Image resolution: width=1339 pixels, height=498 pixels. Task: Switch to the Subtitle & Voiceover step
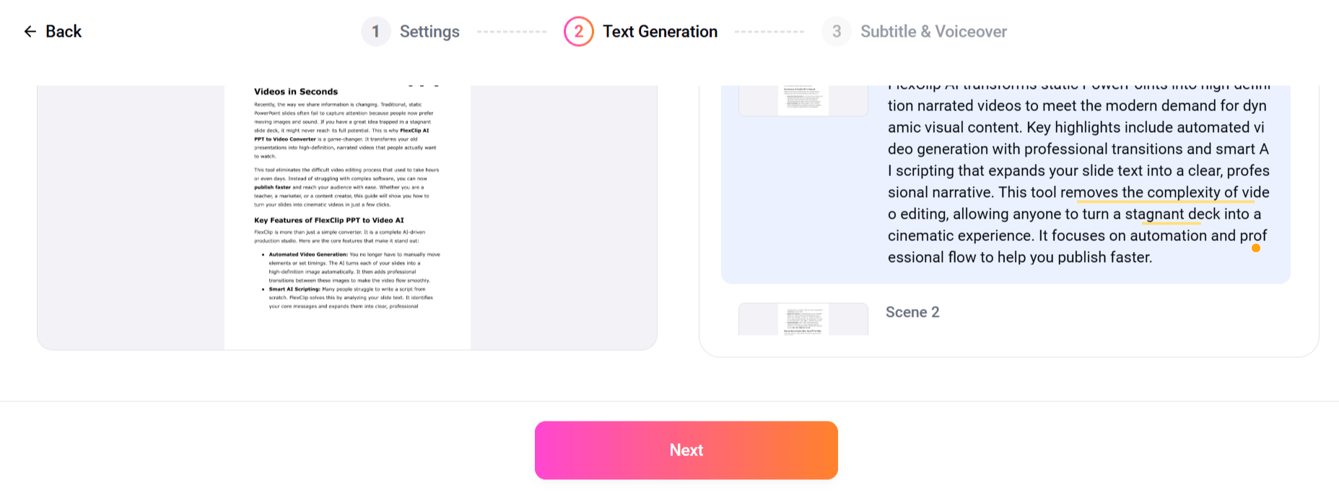tap(933, 31)
